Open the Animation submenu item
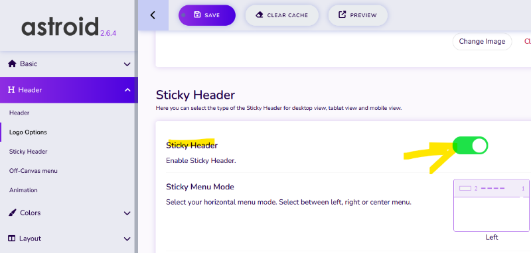 [23, 190]
